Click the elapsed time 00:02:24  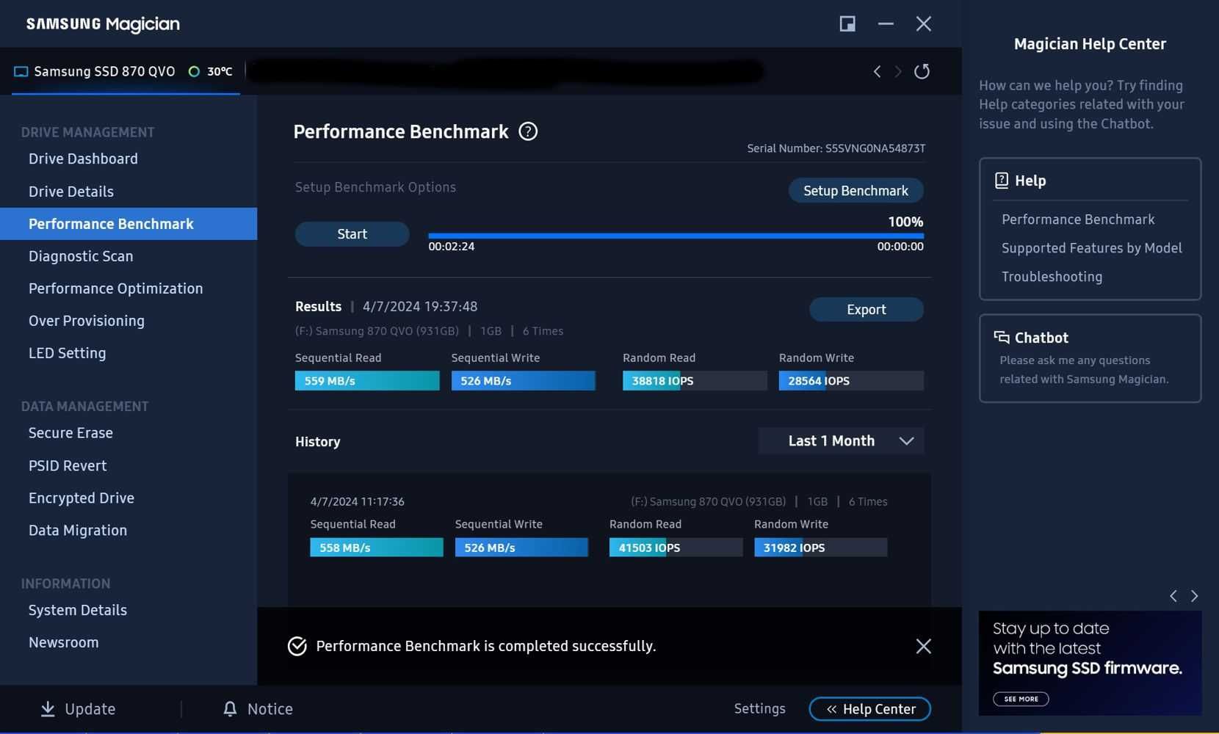[x=451, y=247]
